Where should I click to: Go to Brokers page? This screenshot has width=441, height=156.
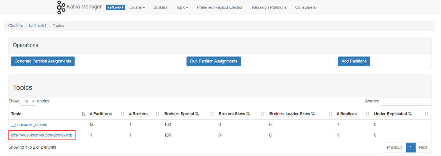(160, 7)
